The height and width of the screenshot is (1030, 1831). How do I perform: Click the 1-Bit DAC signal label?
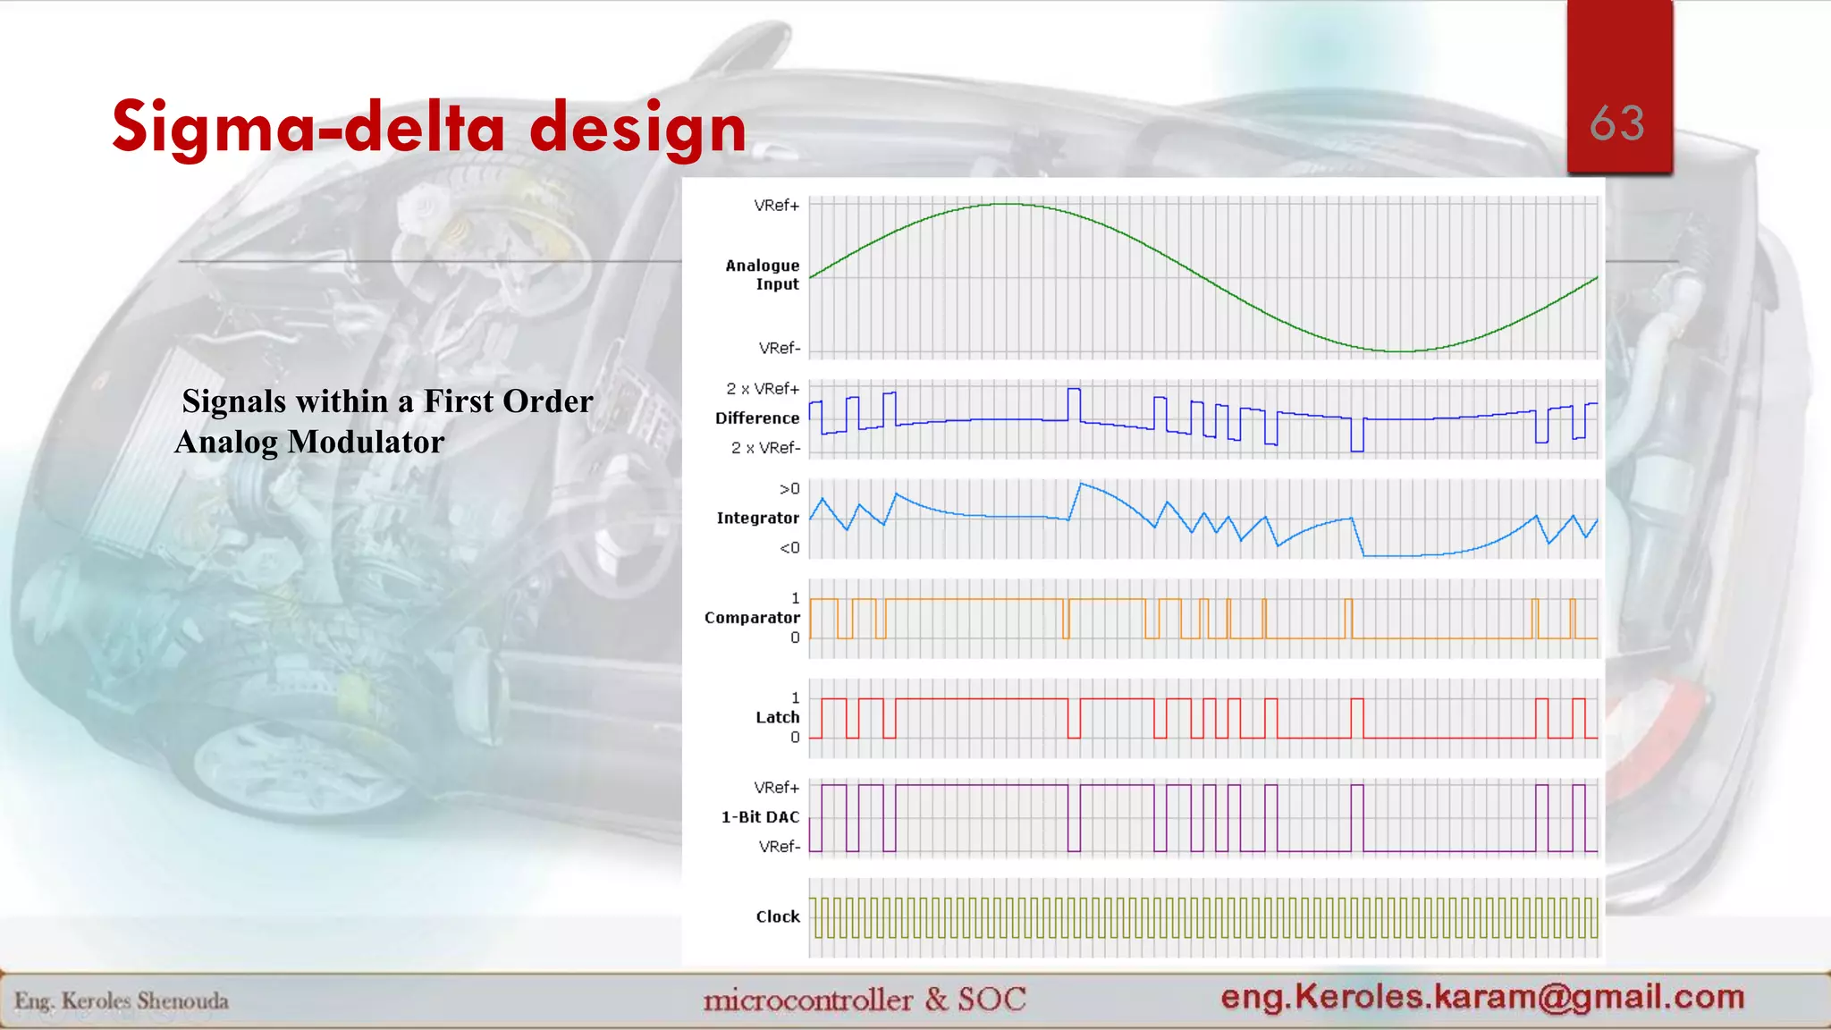(x=760, y=816)
